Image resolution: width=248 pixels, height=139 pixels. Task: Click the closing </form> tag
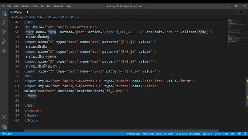coord(31,96)
